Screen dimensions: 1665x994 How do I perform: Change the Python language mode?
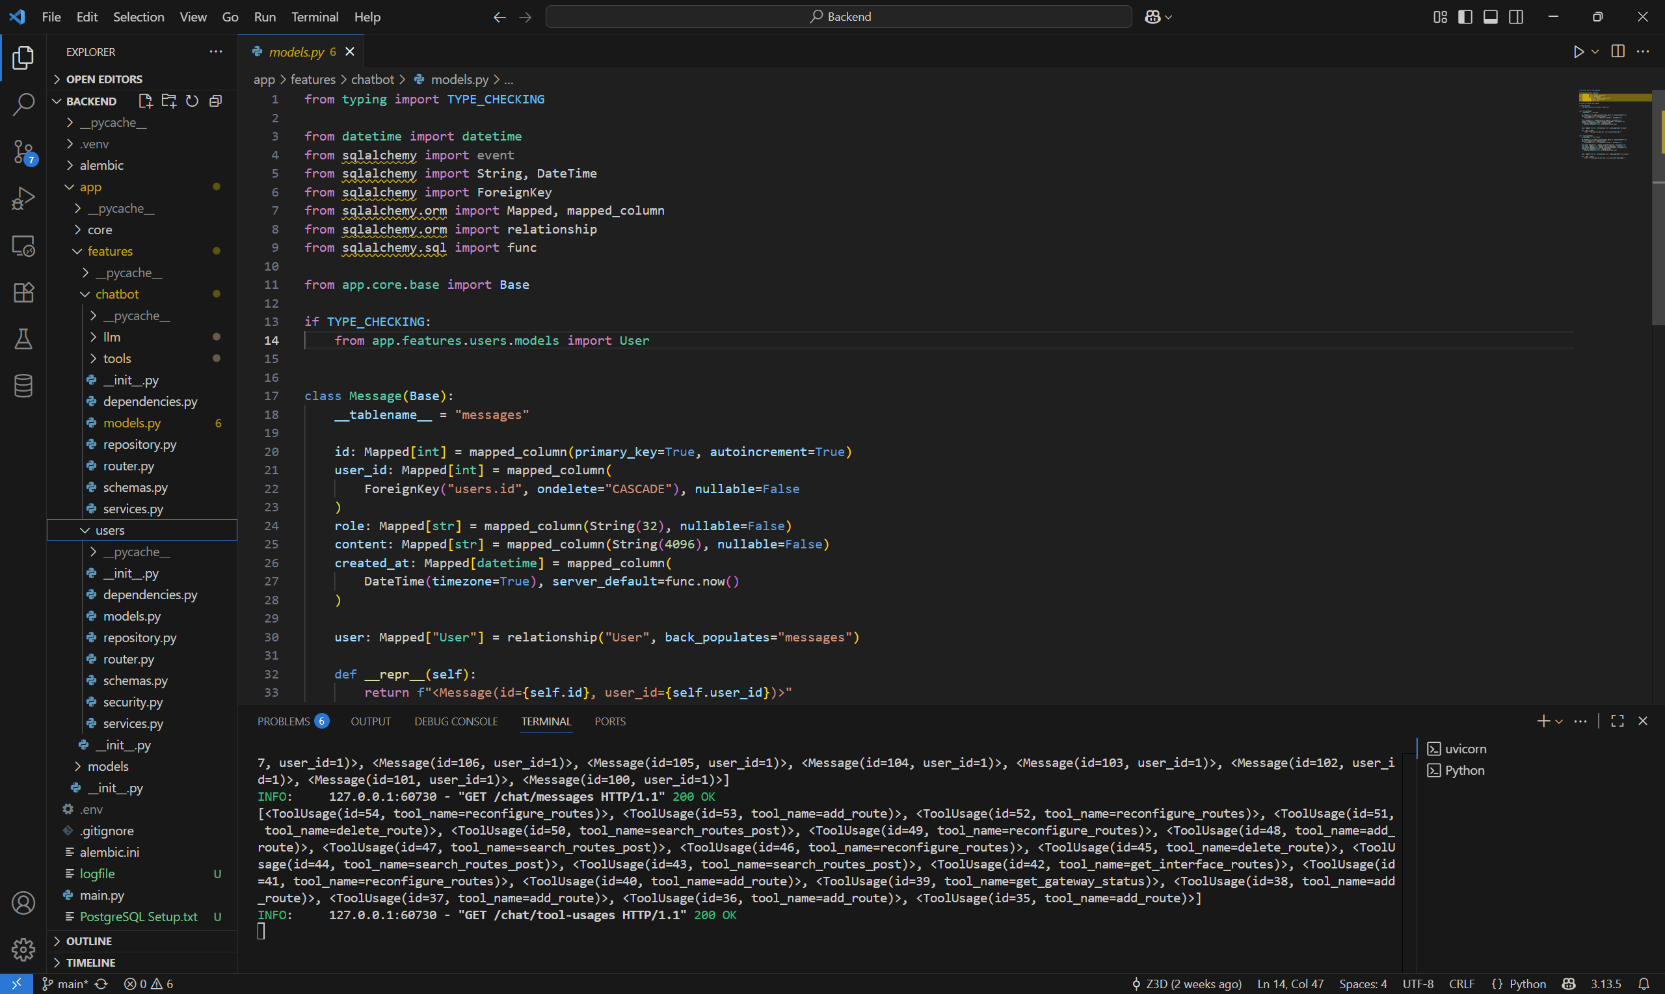(x=1528, y=984)
